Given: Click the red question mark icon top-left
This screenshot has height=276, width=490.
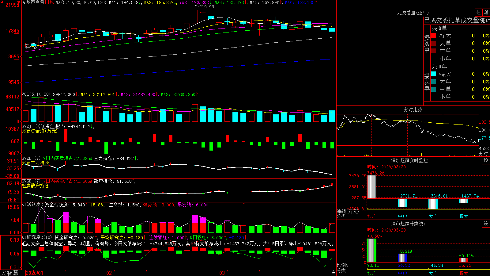Looking at the screenshot, I should point(19,2).
